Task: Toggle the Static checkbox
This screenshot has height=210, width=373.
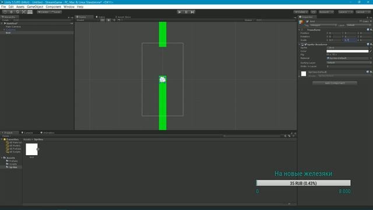Action: coord(361,22)
